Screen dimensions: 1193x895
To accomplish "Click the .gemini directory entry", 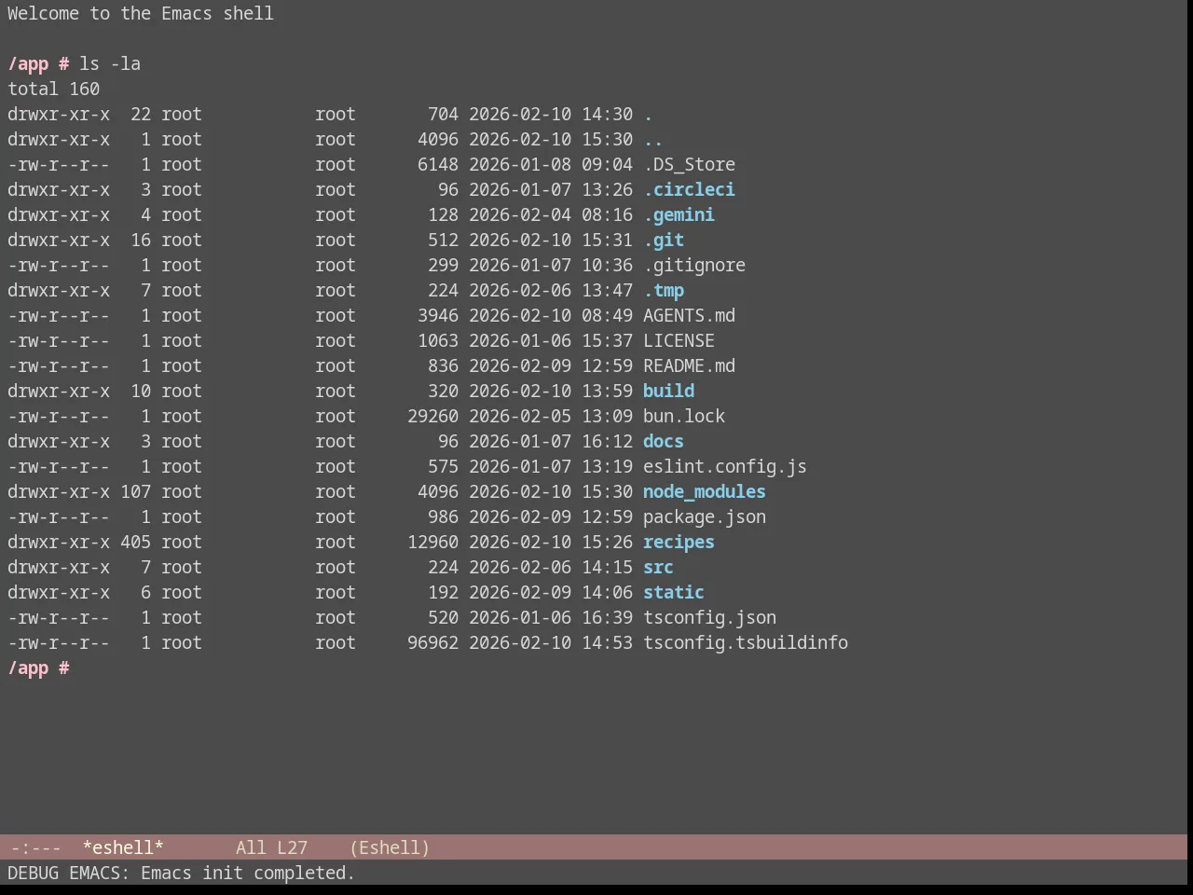I will pyautogui.click(x=679, y=214).
